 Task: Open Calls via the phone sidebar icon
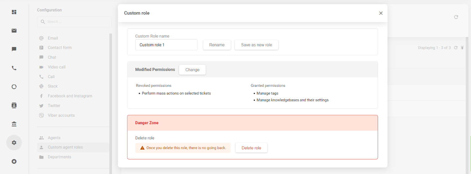click(14, 68)
